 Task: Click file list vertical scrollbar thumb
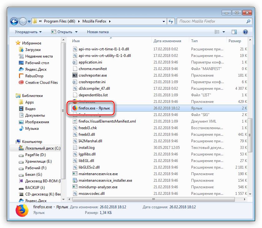coord(250,135)
